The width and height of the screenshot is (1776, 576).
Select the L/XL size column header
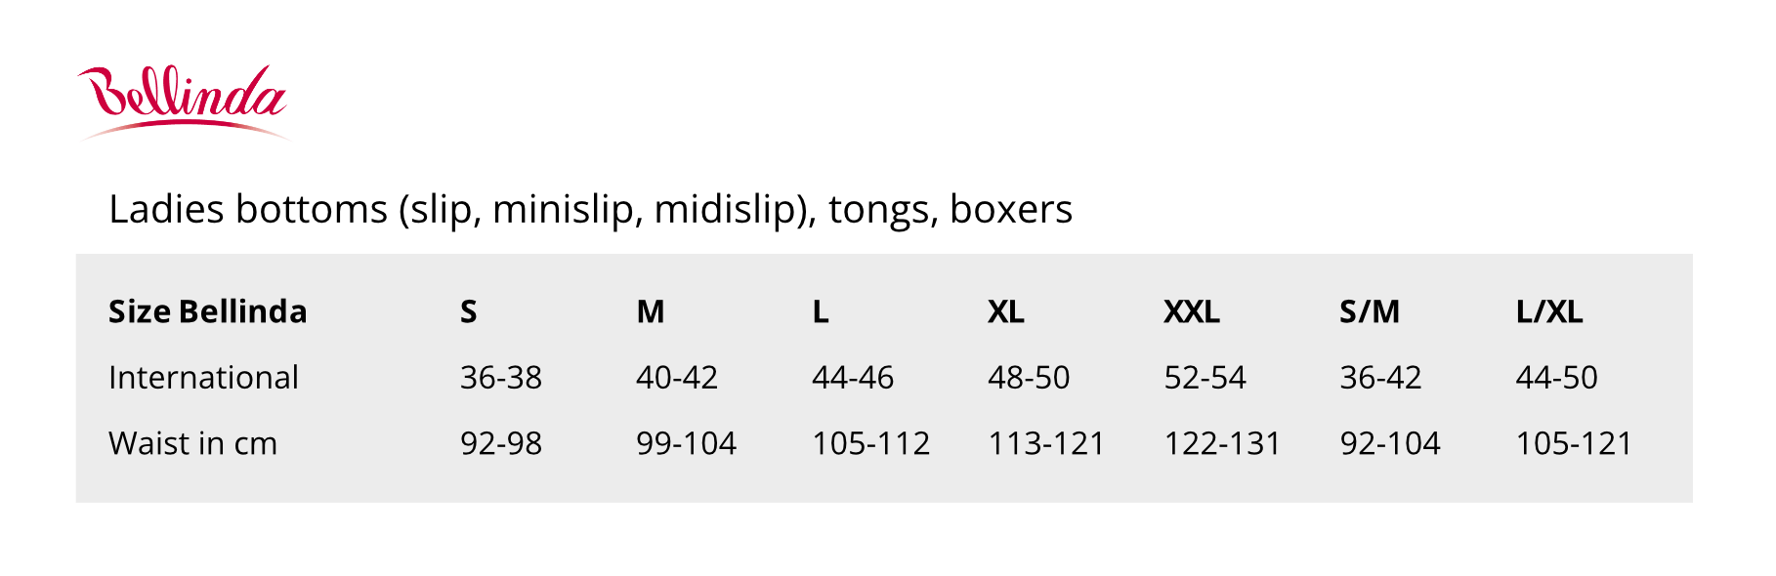click(1549, 311)
